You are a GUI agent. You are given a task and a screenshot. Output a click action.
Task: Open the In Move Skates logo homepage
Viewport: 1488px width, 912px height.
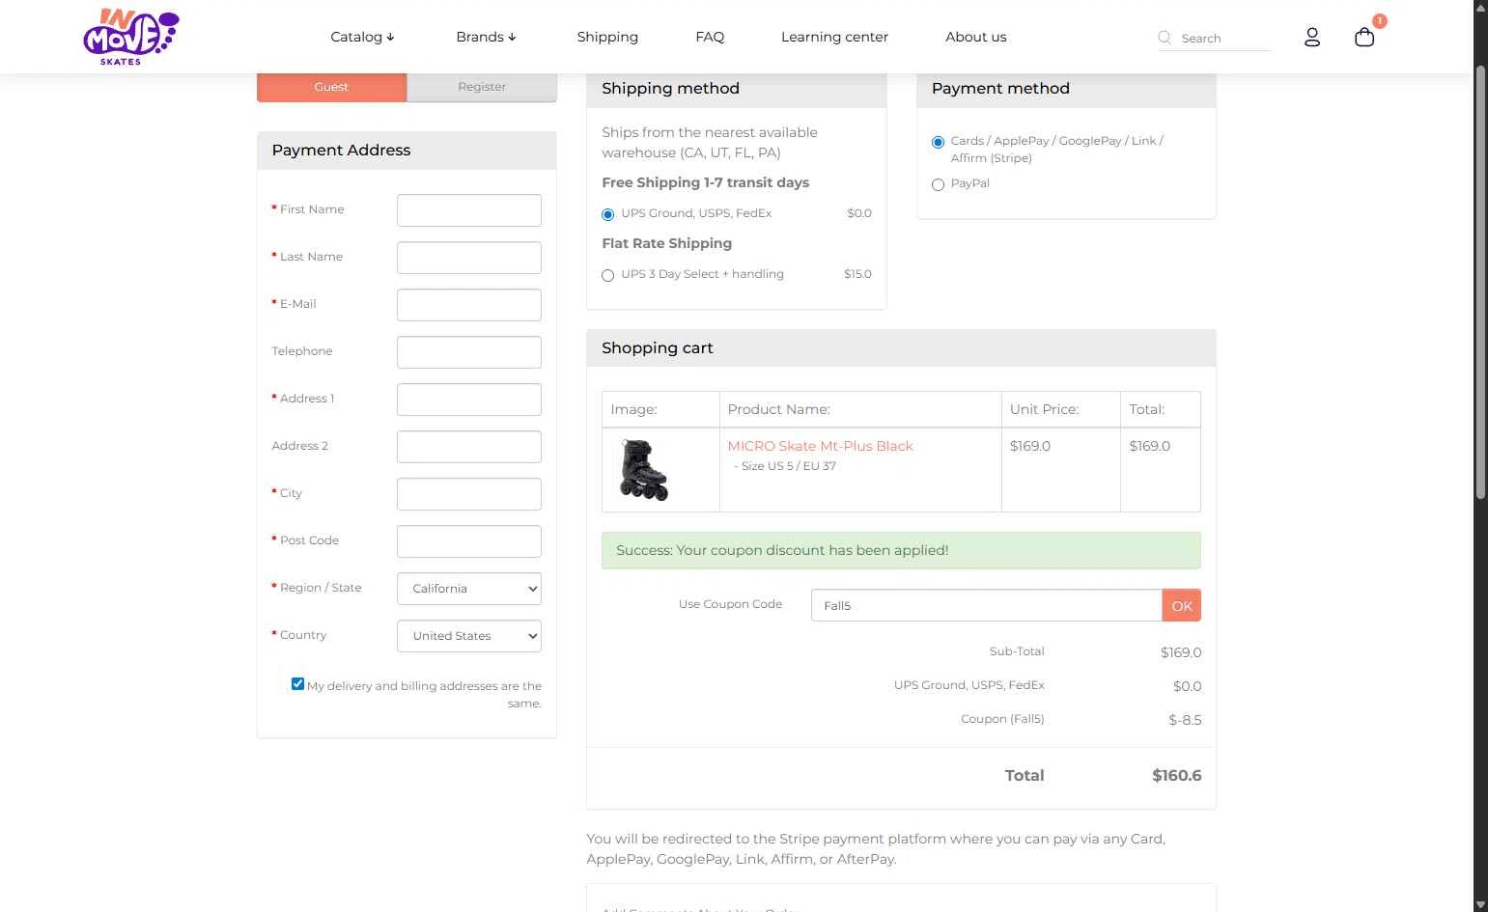tap(131, 37)
